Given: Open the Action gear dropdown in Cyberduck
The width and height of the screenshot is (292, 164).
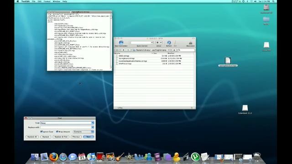Looking at the screenshot, I should 159,42.
